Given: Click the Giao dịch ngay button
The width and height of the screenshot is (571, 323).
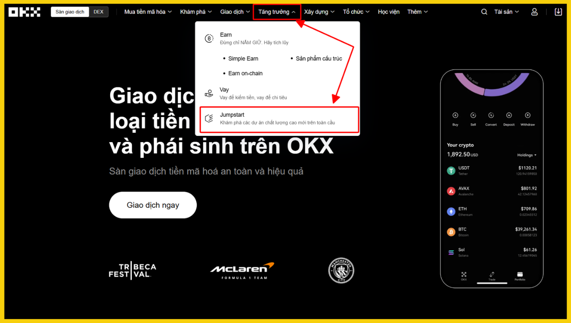Looking at the screenshot, I should [x=153, y=205].
